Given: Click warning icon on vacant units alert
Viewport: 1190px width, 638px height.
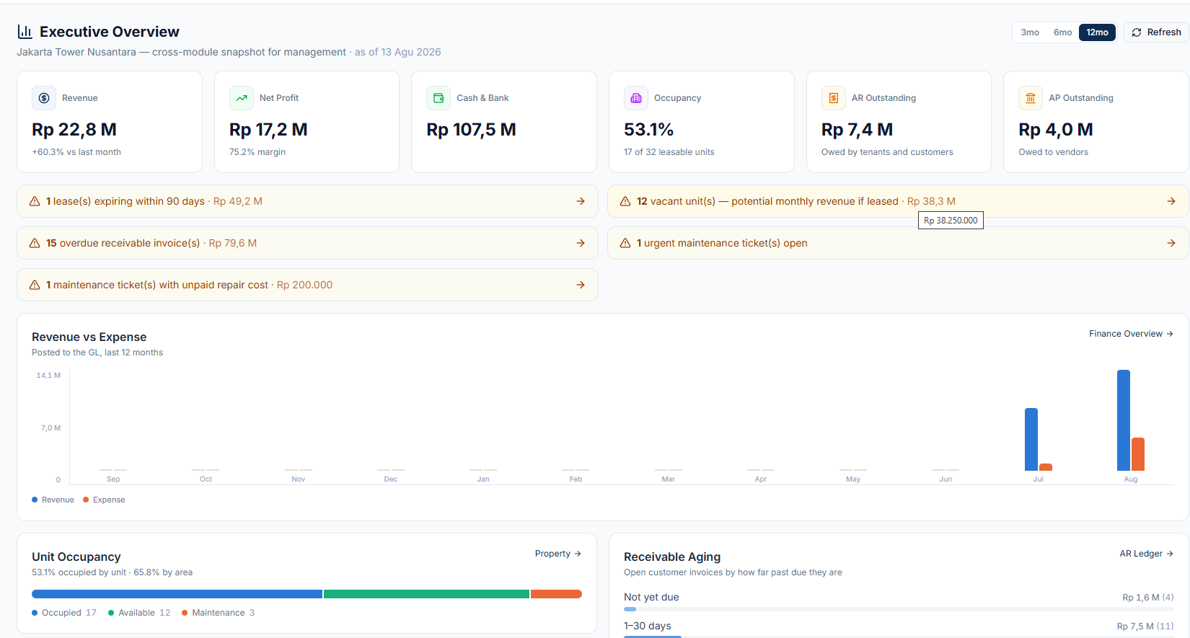Looking at the screenshot, I should 625,201.
